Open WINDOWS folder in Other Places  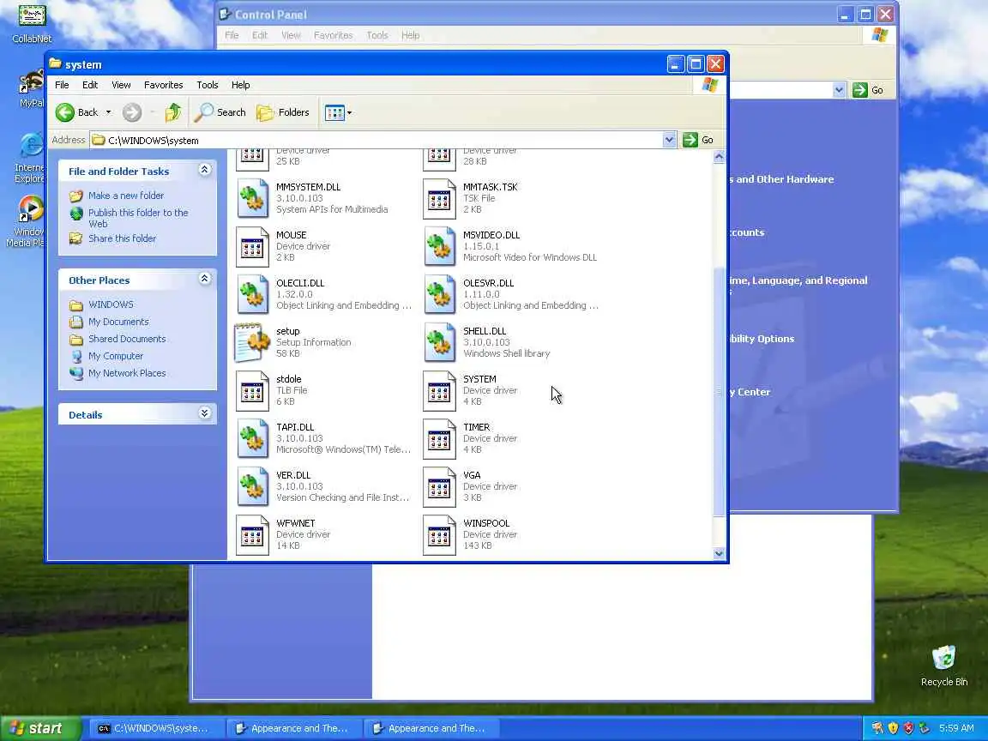(x=111, y=305)
